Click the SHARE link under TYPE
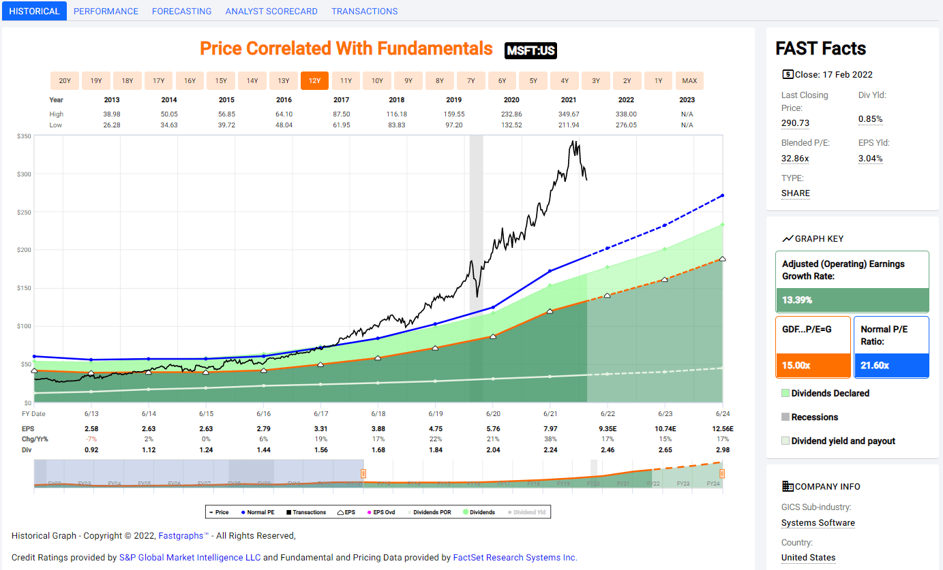Screen dimensions: 943x570 (x=795, y=193)
